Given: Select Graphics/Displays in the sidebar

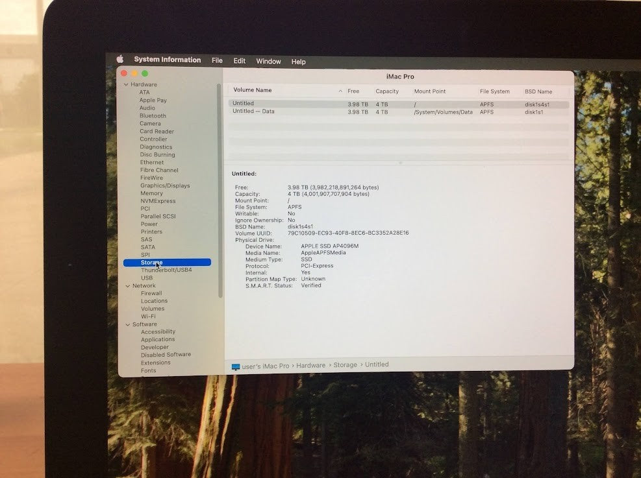Looking at the screenshot, I should click(165, 185).
